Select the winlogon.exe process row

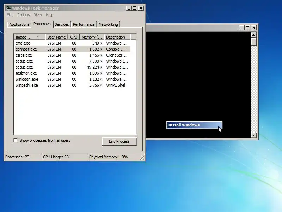point(73,79)
